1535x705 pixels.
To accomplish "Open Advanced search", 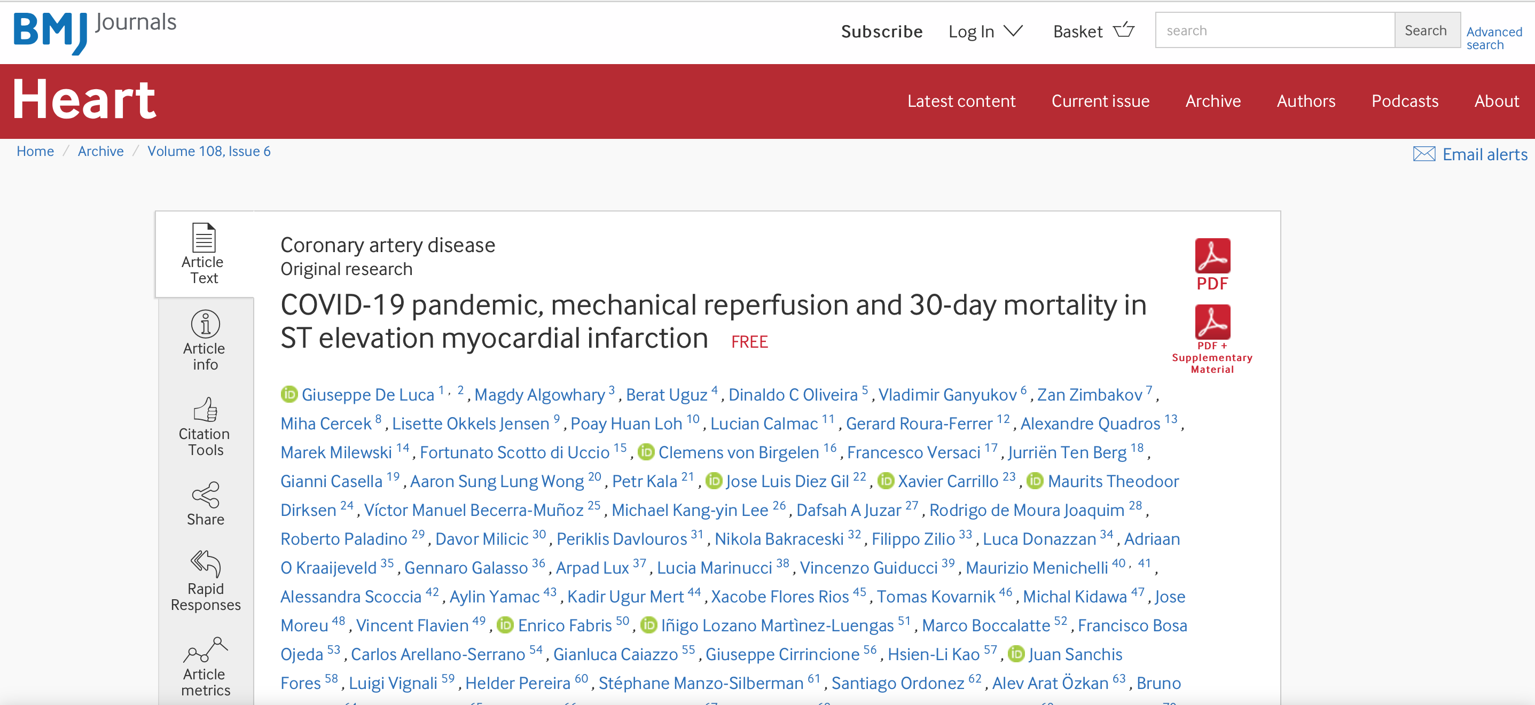I will pos(1494,37).
